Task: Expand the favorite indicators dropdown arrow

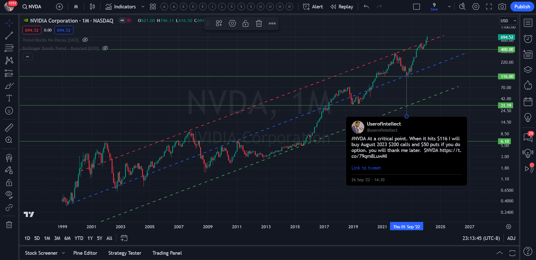Action: [x=143, y=7]
